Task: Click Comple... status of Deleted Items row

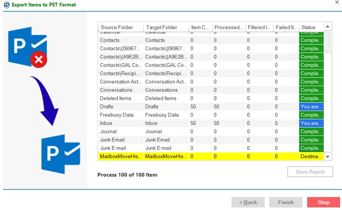Action: point(311,98)
